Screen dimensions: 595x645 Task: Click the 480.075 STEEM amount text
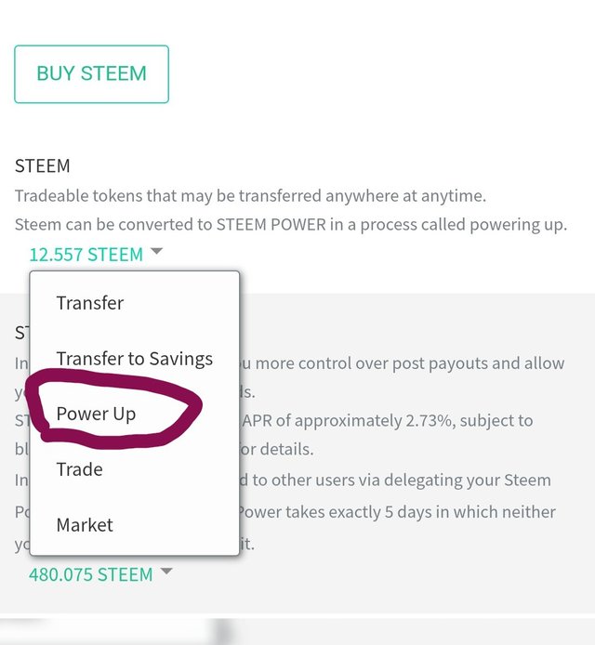pos(90,574)
